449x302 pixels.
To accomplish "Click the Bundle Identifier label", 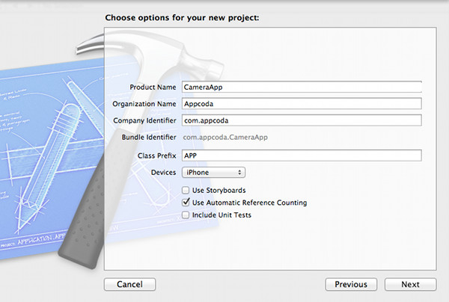I will (149, 138).
